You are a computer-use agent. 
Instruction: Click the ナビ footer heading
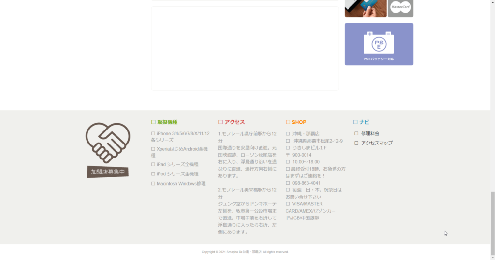click(364, 122)
